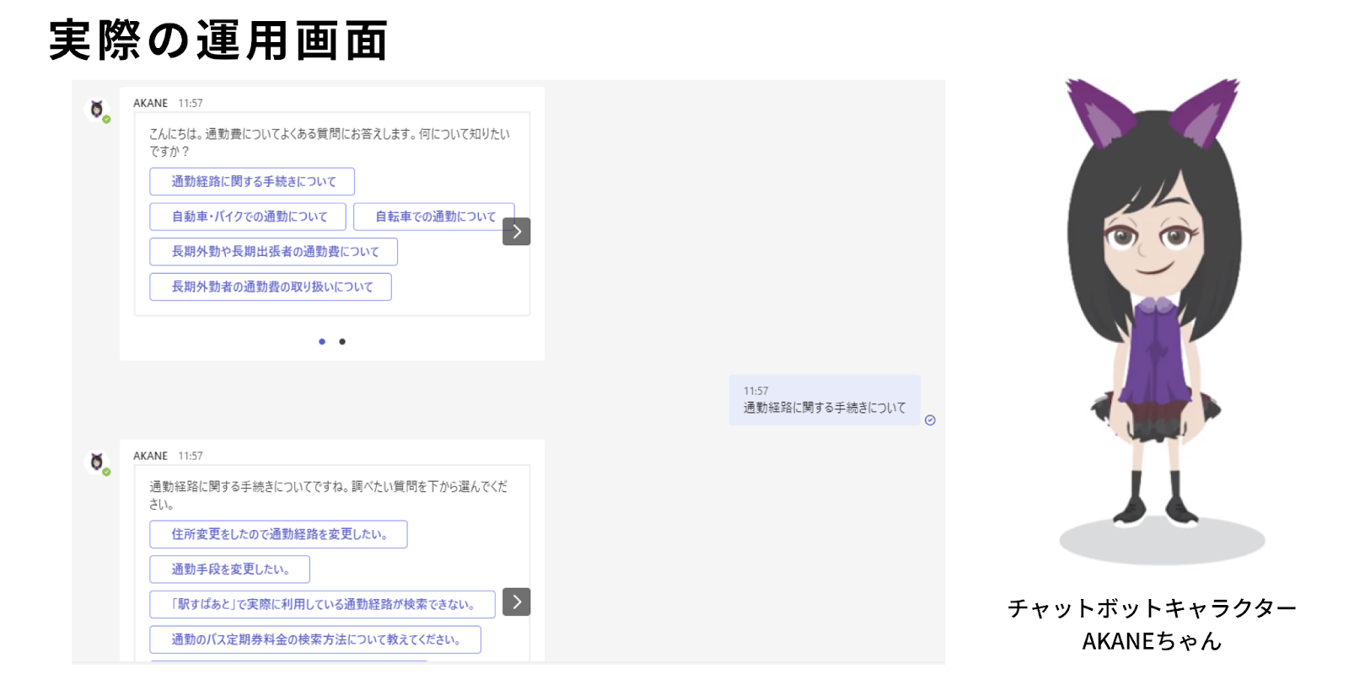1349x674 pixels.
Task: Click the sent-status checkmark icon beside the user message
Action: pos(930,420)
